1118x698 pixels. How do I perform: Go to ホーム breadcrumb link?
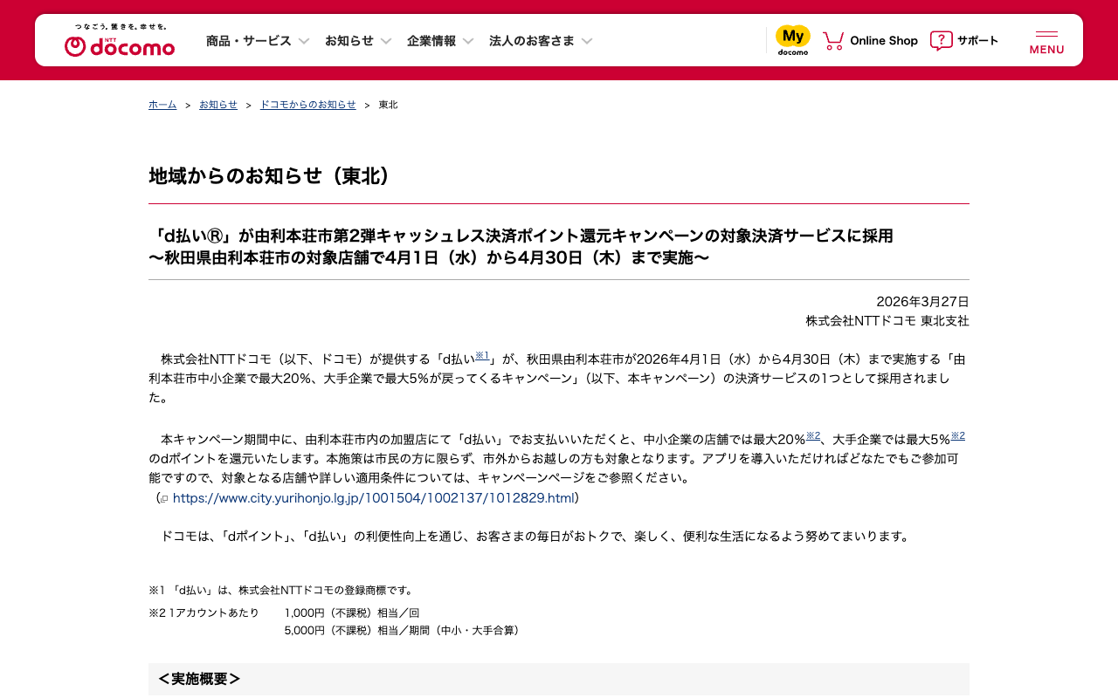coord(162,105)
